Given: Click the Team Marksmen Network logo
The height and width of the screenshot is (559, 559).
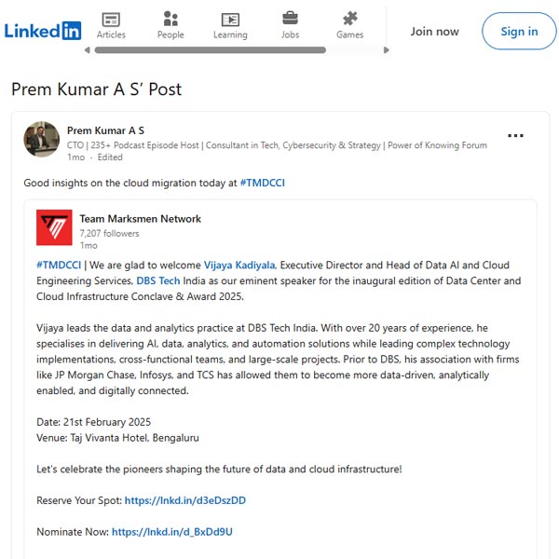Looking at the screenshot, I should [x=54, y=227].
